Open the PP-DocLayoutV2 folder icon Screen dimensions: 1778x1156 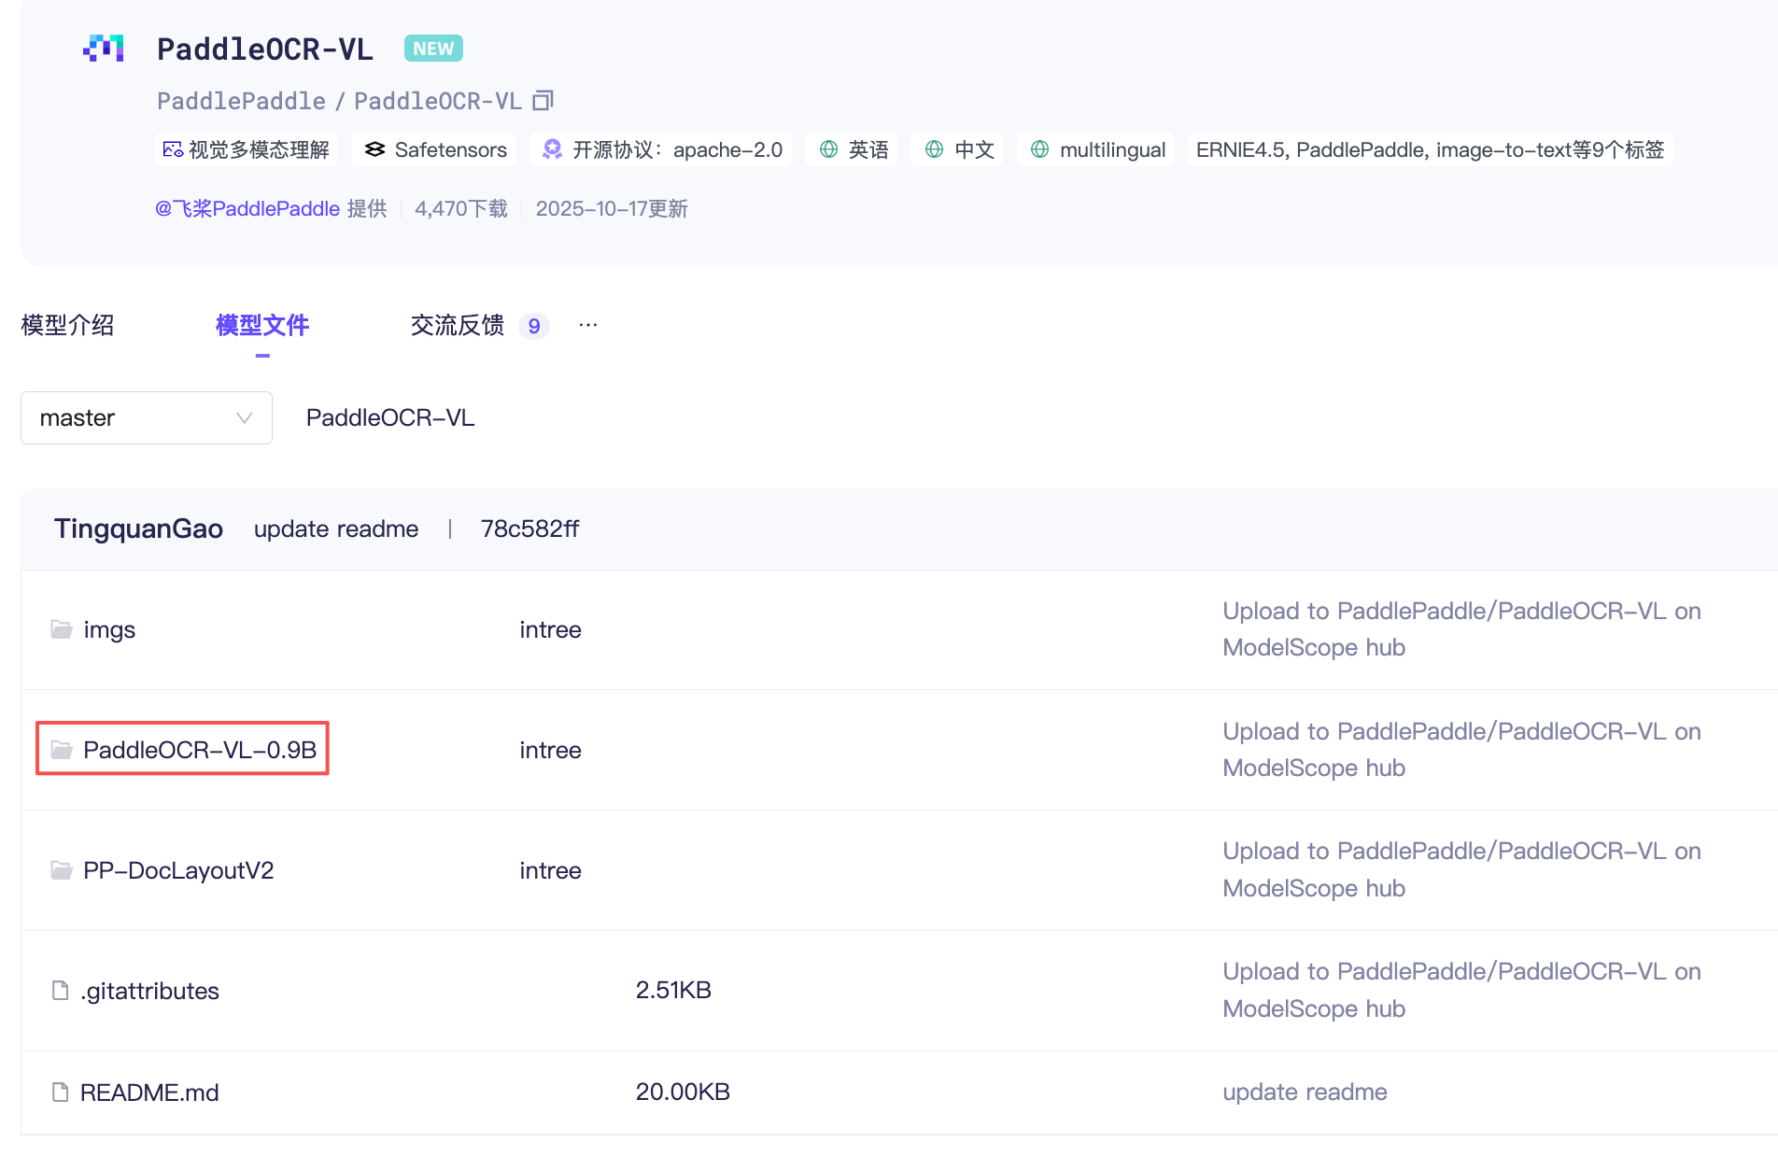tap(62, 870)
